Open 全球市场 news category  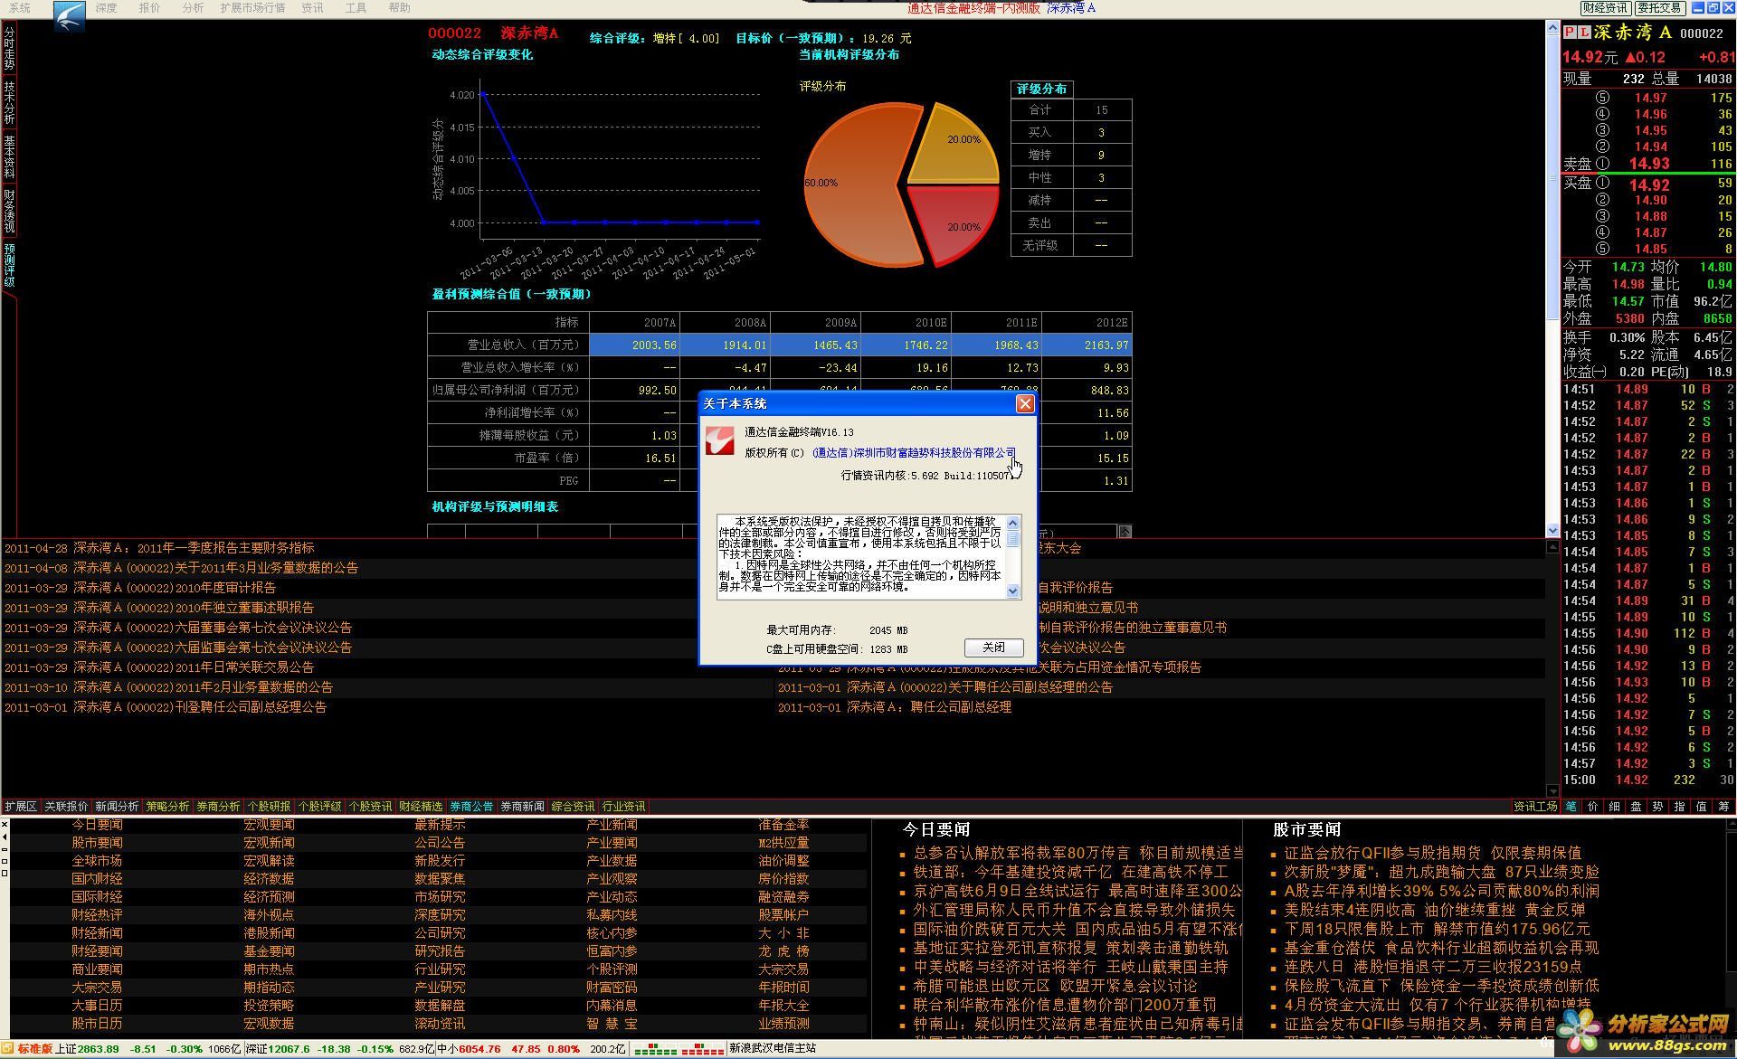[98, 861]
